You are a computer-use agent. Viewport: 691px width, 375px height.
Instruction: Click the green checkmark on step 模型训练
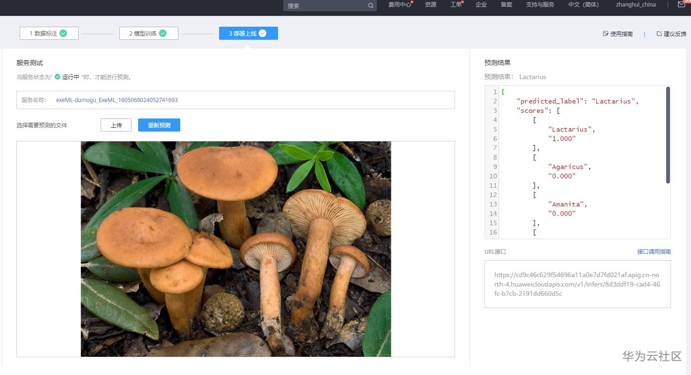pos(162,33)
